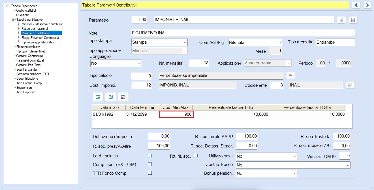Open Ripropor. Elementi retr. in tree
This screenshot has width=374, height=190.
[x=31, y=51]
